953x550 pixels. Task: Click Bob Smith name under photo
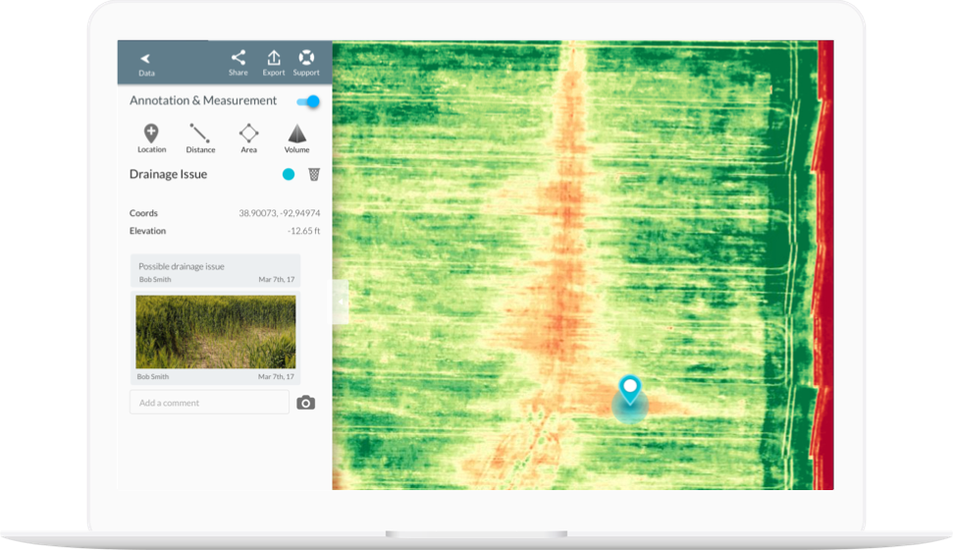pyautogui.click(x=153, y=376)
